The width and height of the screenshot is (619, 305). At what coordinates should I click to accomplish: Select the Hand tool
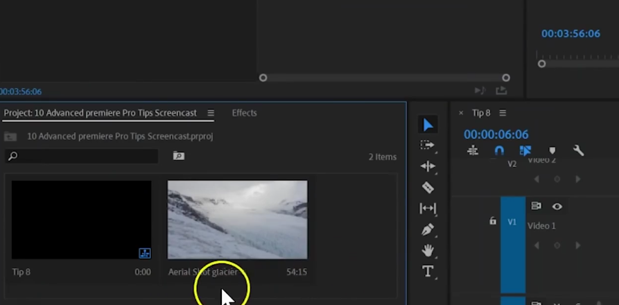tap(428, 250)
